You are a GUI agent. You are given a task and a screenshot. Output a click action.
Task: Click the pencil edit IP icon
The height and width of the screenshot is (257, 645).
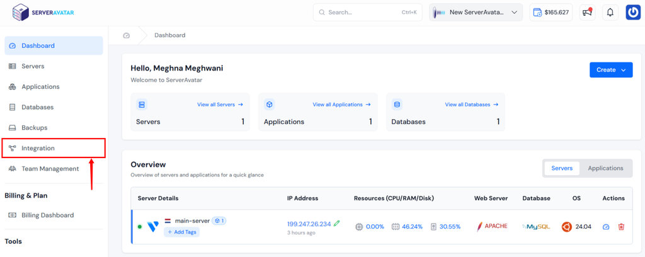click(x=337, y=223)
